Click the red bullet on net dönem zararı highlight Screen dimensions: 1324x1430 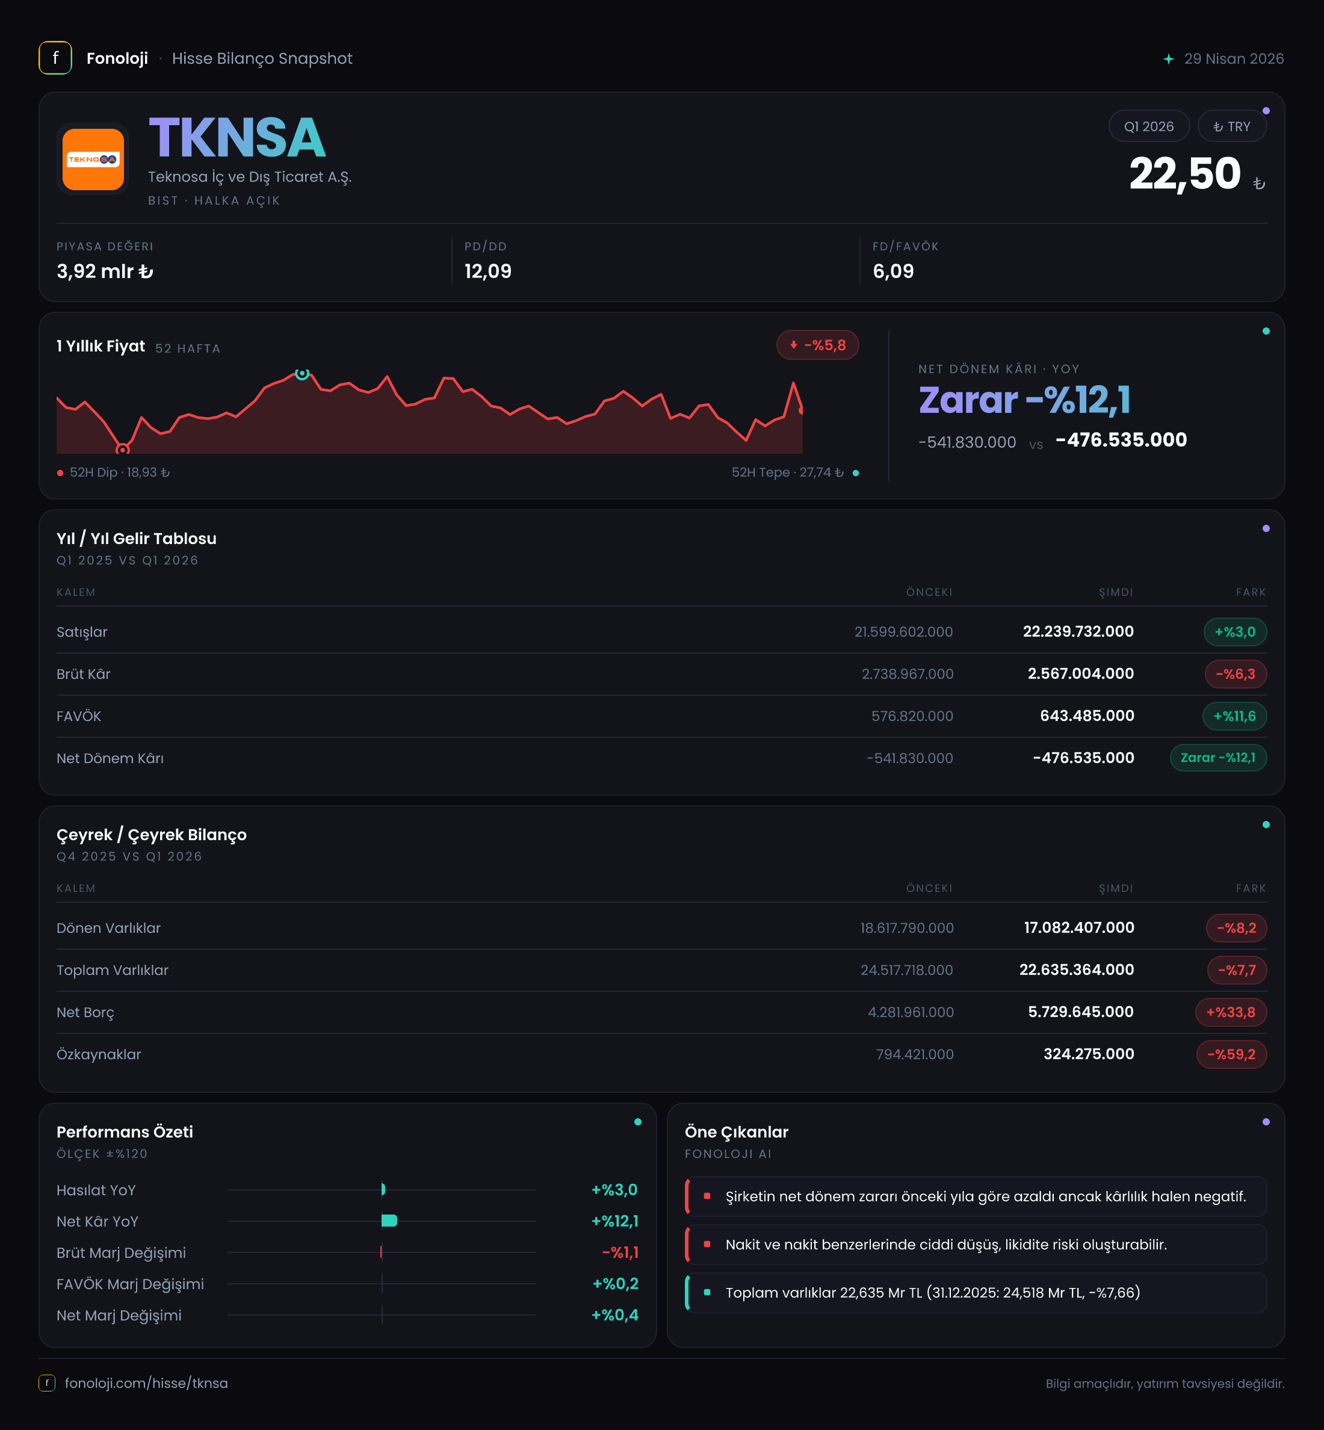point(707,1196)
